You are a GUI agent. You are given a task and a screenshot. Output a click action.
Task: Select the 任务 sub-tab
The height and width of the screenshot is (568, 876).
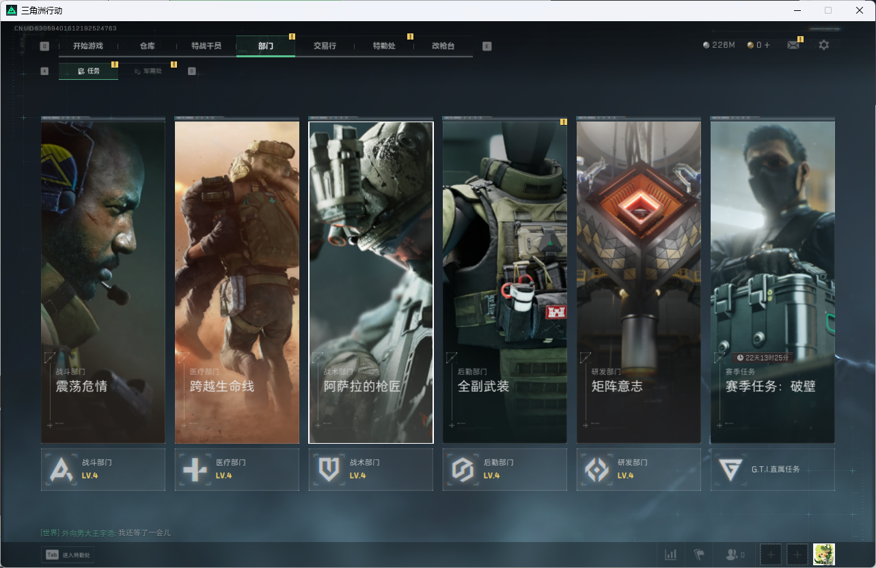point(88,71)
